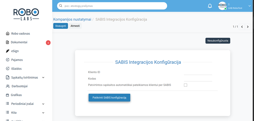Click the euro icon beside Pajamos
Image resolution: width=254 pixels, height=121 pixels.
click(x=7, y=60)
